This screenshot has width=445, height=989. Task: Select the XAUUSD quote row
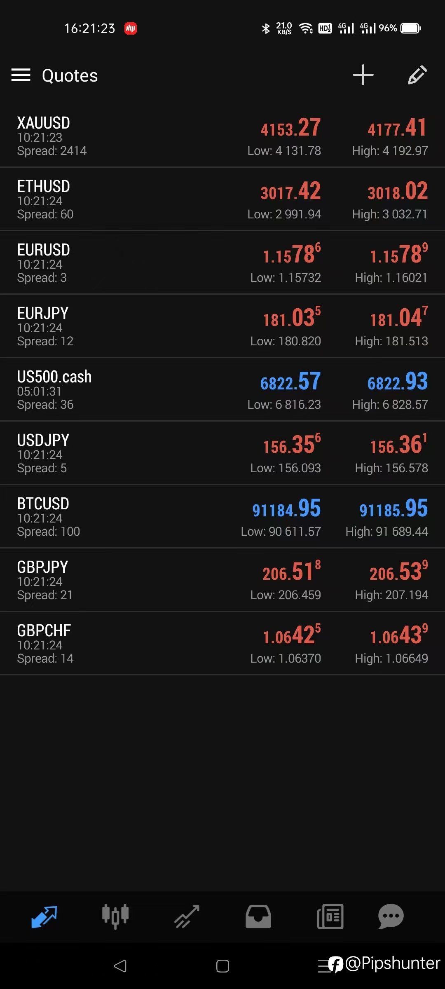tap(124, 136)
